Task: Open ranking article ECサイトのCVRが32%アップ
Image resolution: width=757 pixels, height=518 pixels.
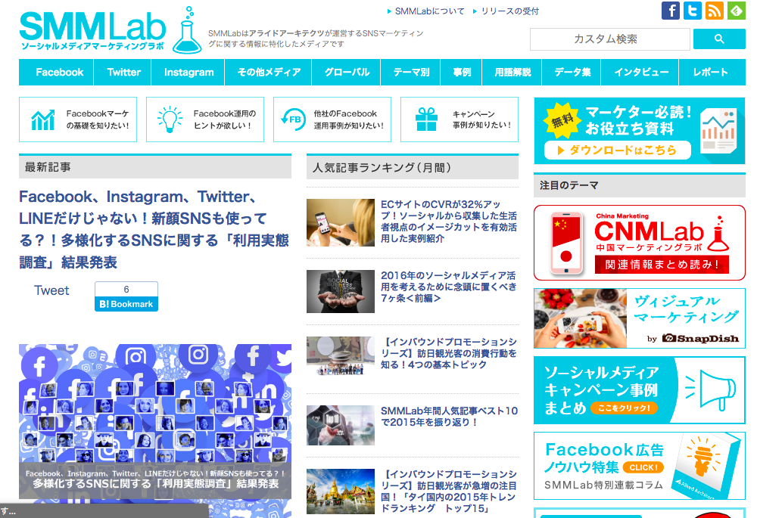Action: [448, 222]
